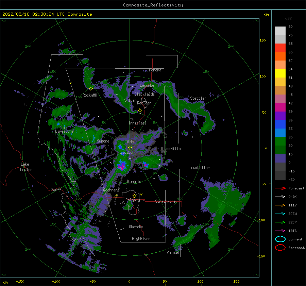Select the 65 dBZ red swatch
The height and width of the screenshot is (286, 306).
point(280,48)
